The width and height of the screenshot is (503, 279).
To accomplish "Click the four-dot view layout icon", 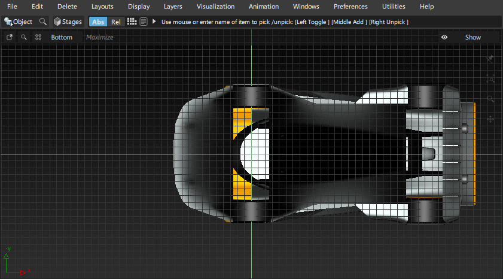I will (38, 37).
